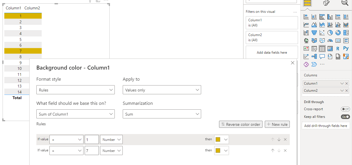The image size is (352, 165).
Task: Select the Python (Py) visual
Action: pyautogui.click(x=346, y=49)
